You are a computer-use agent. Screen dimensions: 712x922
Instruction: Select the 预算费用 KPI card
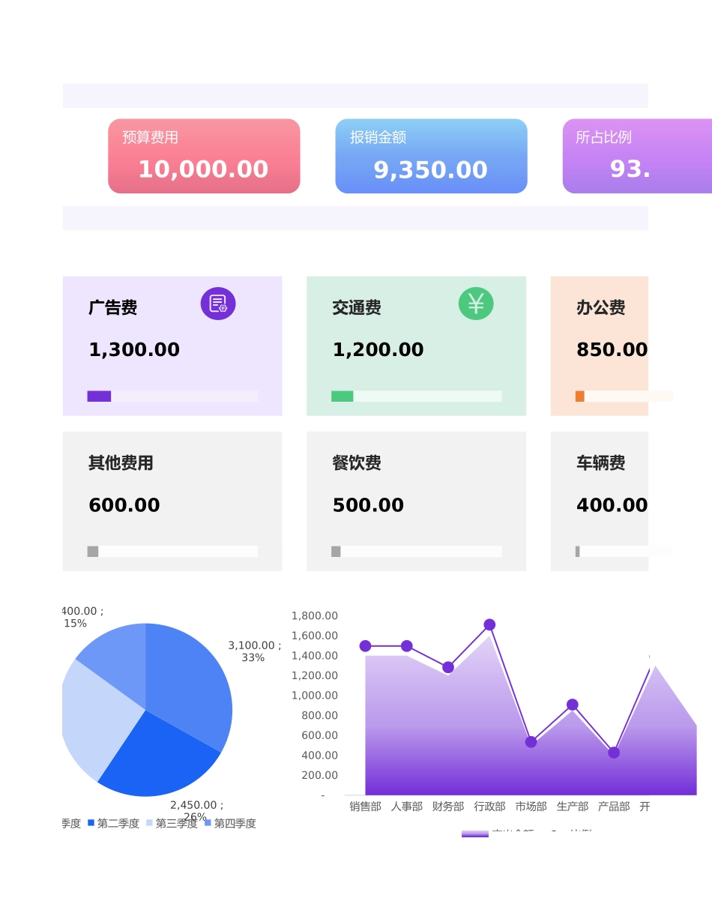point(204,155)
